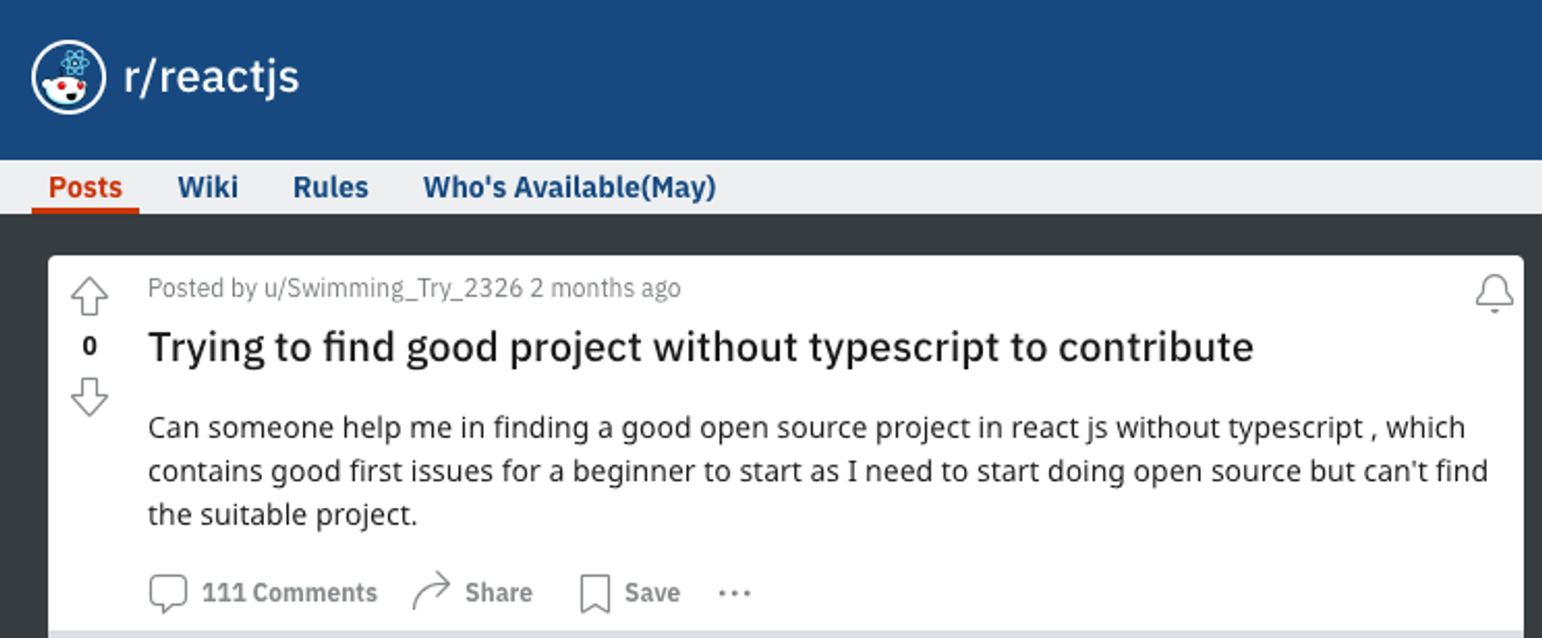
Task: Open the Who's Available(May) tab
Action: click(x=570, y=187)
